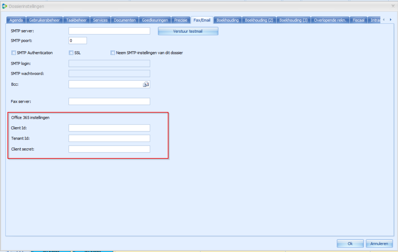Select the Overlopende rekn. tab
398x252 pixels.
pyautogui.click(x=330, y=20)
